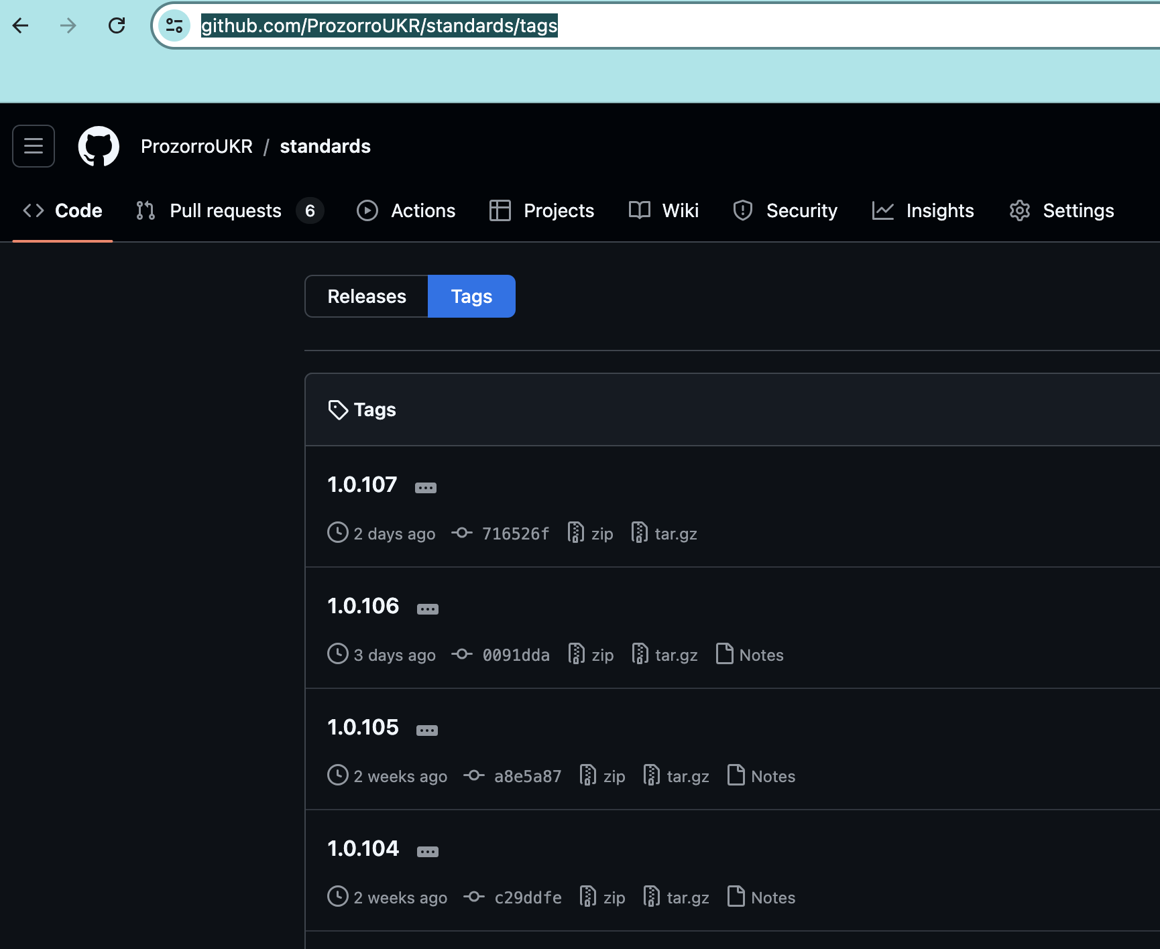Open tag 1.0.107
The height and width of the screenshot is (949, 1160).
click(x=362, y=485)
